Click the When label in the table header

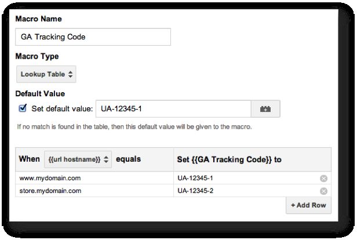tap(30, 159)
